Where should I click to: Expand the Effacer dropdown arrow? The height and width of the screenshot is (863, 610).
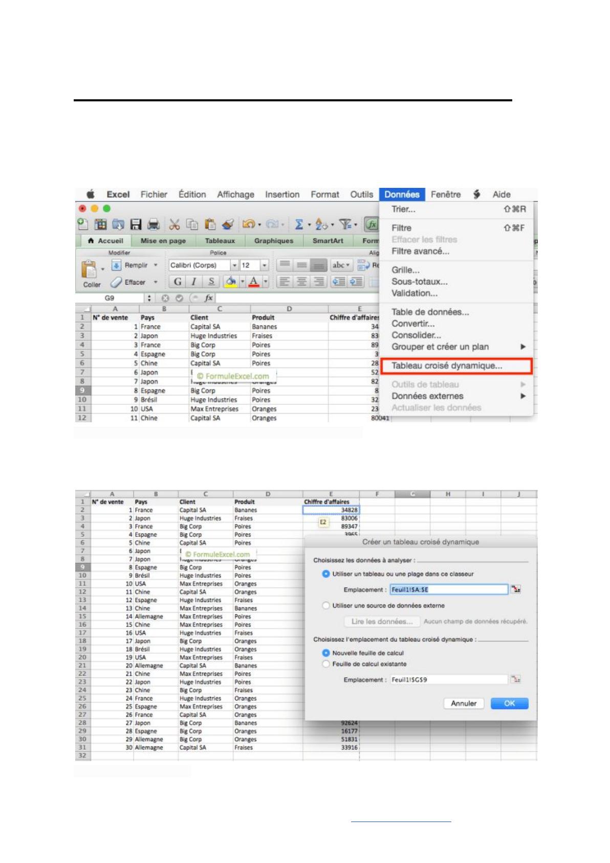[x=155, y=282]
